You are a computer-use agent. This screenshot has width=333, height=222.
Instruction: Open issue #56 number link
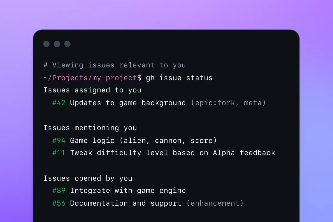59,203
